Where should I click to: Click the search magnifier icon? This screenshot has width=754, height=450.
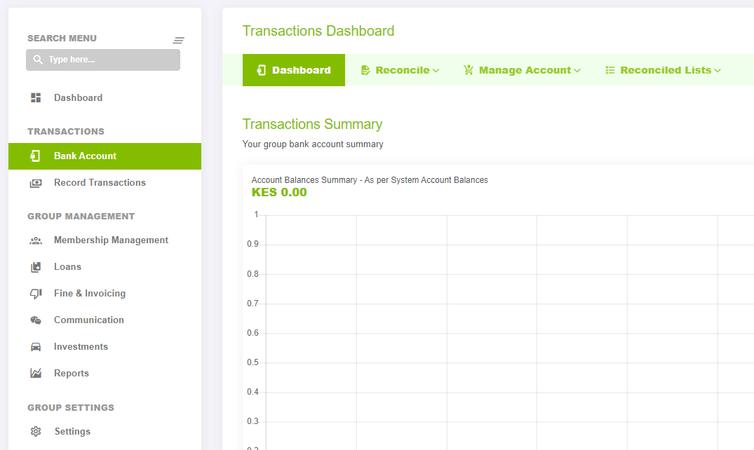point(38,60)
